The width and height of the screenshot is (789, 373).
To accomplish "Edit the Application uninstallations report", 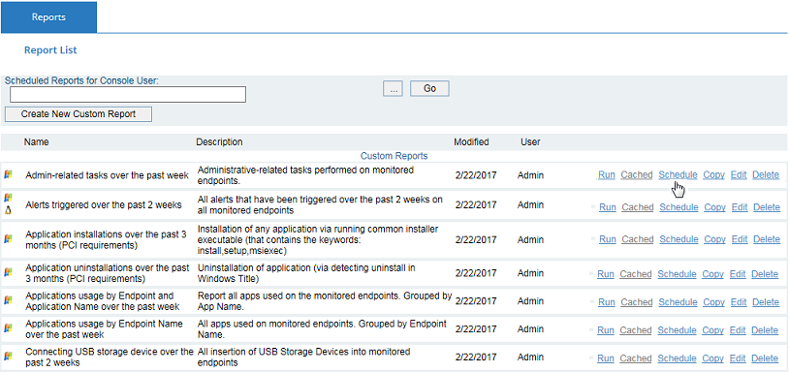I will click(x=738, y=274).
